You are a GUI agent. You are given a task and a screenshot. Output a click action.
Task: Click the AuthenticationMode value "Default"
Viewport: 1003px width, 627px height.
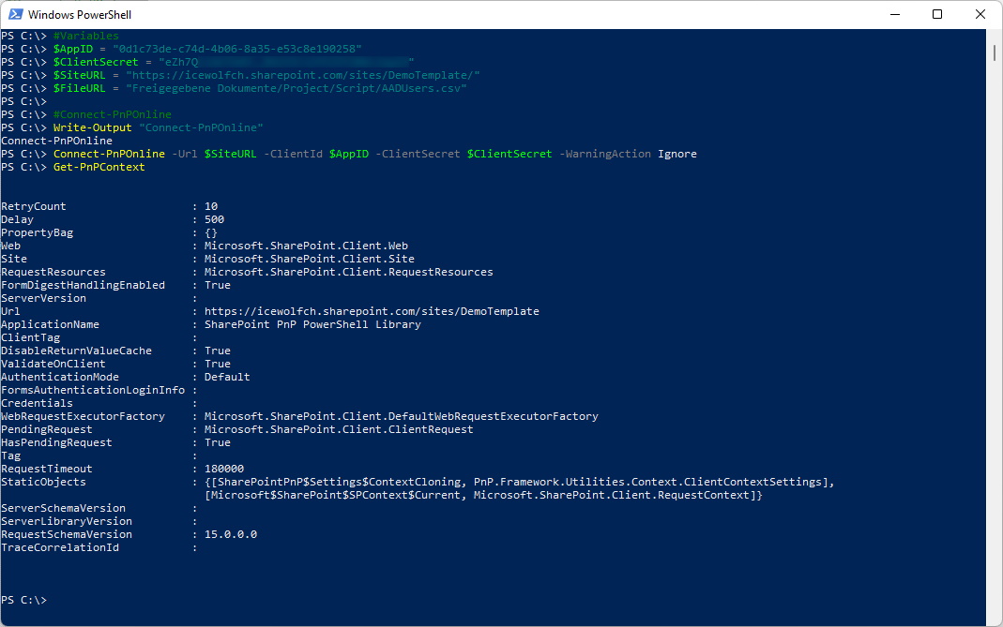227,377
